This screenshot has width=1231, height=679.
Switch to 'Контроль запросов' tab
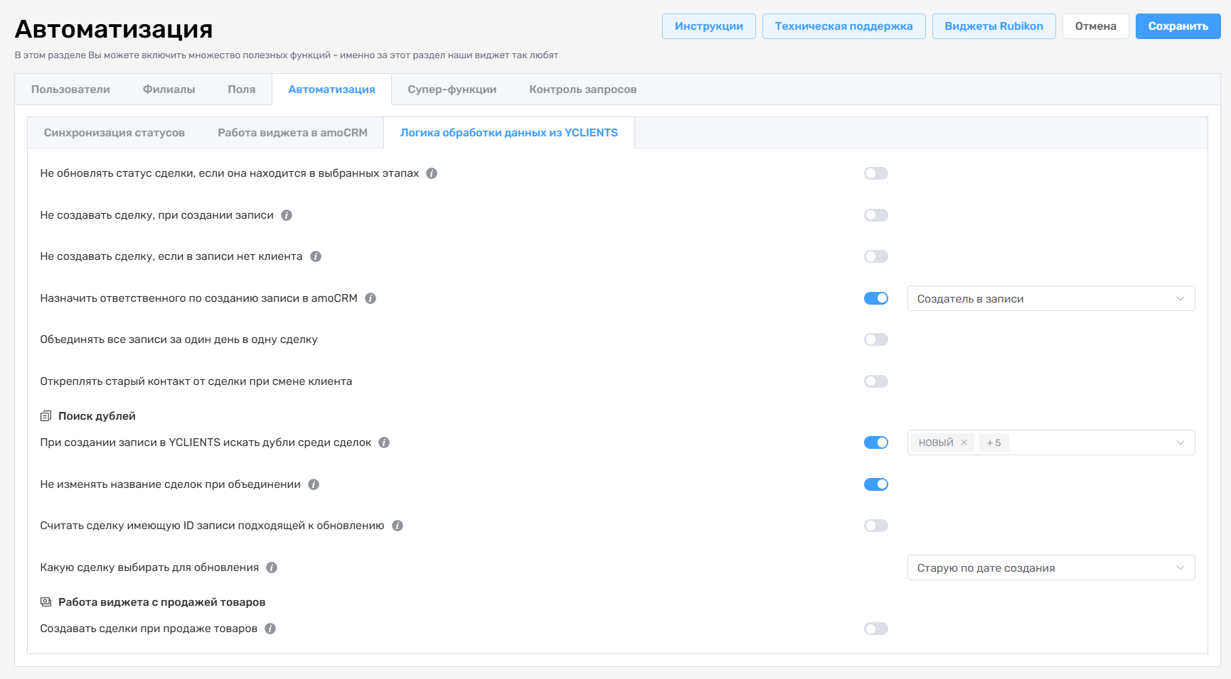tap(583, 89)
